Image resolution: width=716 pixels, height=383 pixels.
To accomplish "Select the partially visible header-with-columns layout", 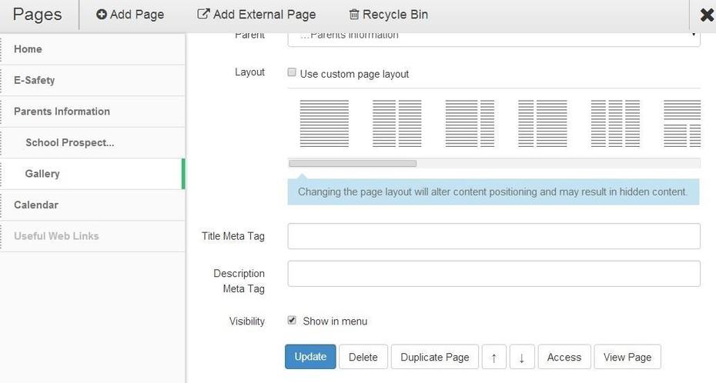I will coord(682,124).
